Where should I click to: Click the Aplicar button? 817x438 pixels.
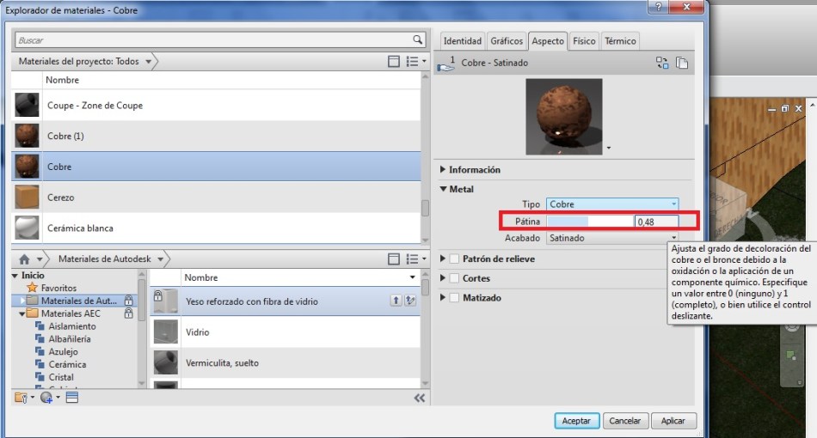pos(673,421)
